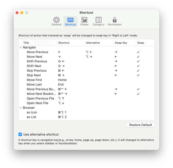Image resolution: width=173 pixels, height=168 pixels.
Task: Select the Move Last row
Action: pos(34,85)
